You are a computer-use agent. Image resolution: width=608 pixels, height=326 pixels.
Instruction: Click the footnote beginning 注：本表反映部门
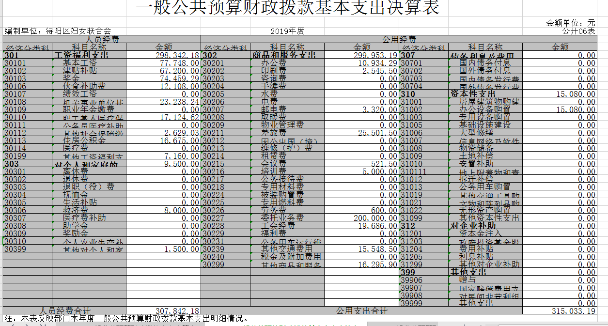click(126, 319)
